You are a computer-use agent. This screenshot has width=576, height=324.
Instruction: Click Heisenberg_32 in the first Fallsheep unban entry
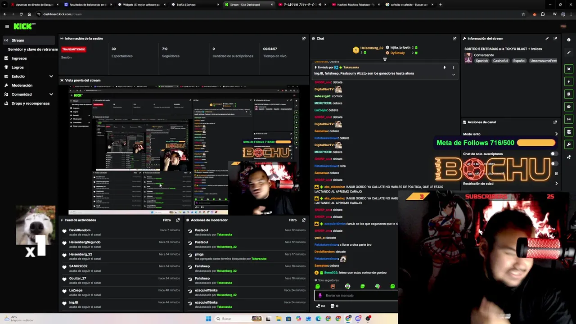coord(226,271)
